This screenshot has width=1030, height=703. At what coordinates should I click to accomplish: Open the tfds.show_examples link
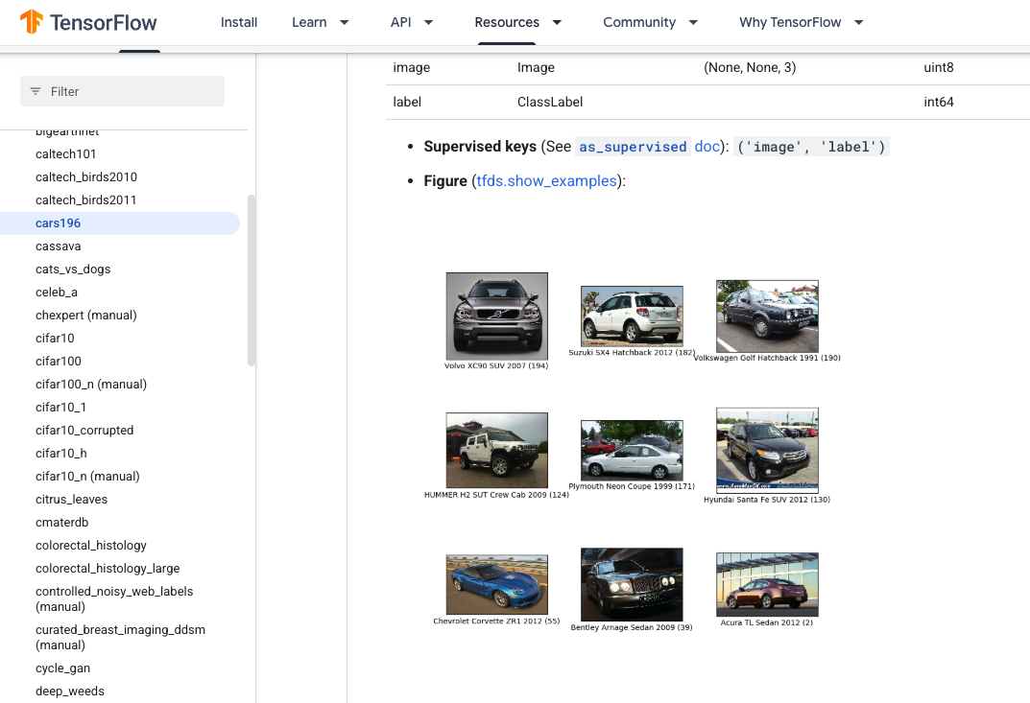[x=546, y=181]
